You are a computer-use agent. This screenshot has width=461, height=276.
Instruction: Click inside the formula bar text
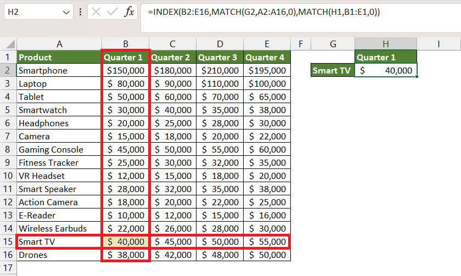click(x=264, y=12)
